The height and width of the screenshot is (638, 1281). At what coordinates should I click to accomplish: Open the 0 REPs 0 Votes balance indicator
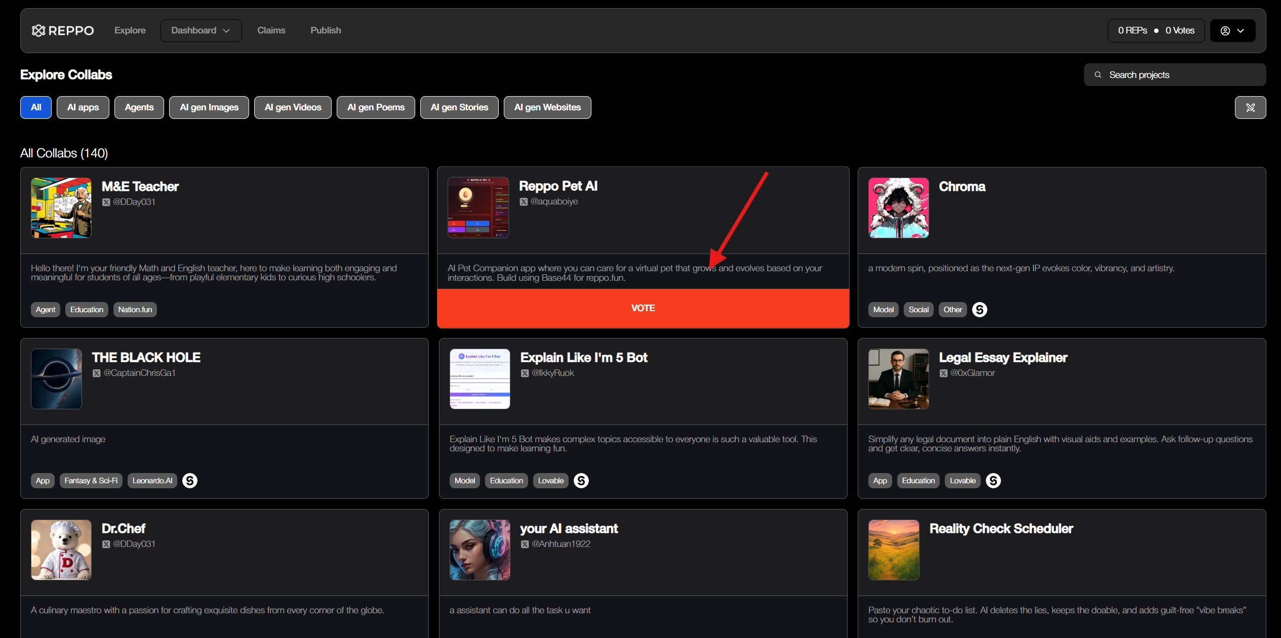[x=1156, y=31]
